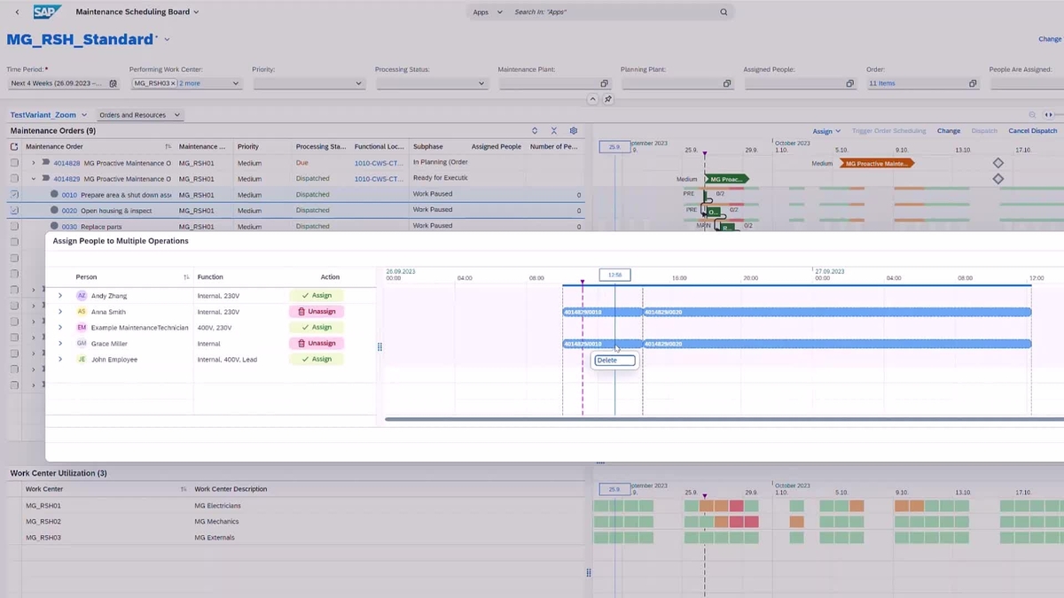Export the Maintenance Orders table

pos(554,130)
